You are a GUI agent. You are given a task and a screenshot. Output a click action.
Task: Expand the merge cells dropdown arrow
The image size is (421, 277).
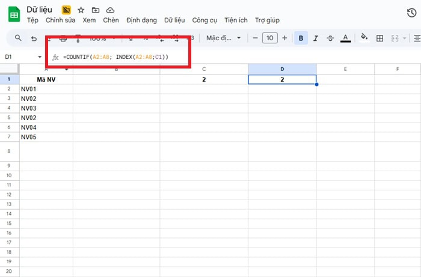pos(404,38)
